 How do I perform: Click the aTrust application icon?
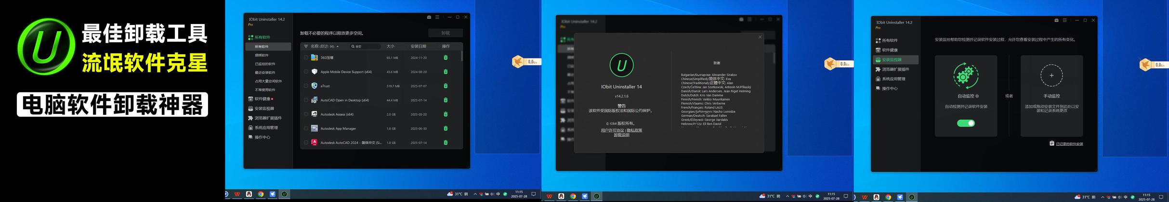point(315,86)
